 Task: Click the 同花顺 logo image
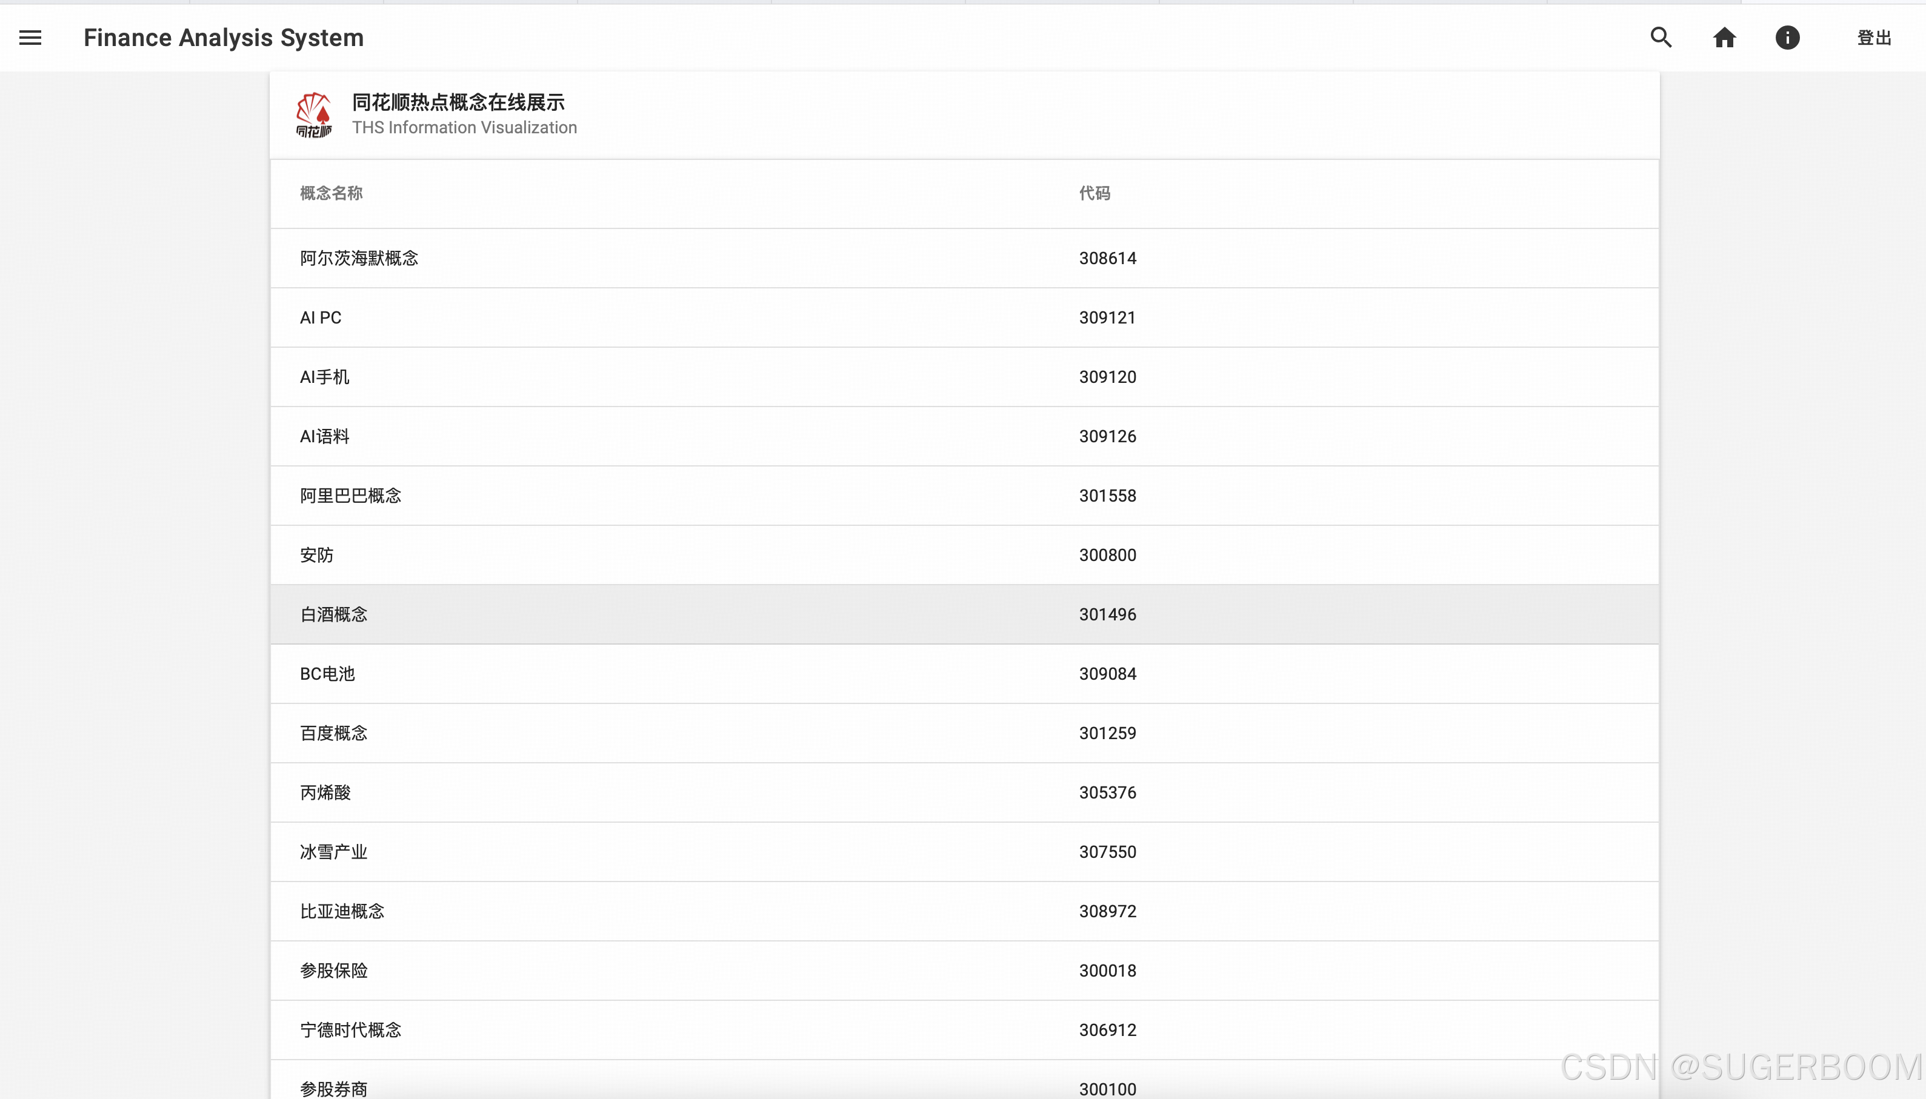313,115
